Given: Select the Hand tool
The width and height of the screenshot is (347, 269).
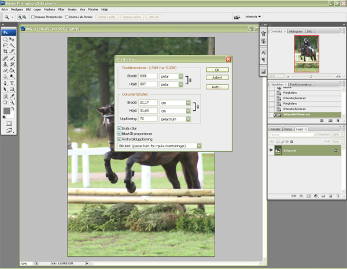Looking at the screenshot, I should (x=5, y=102).
